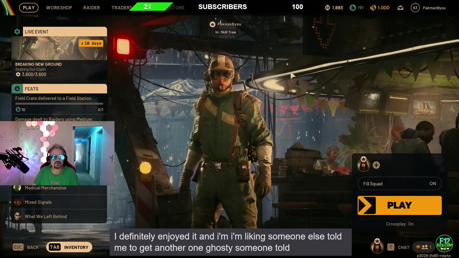Expand the FEATS panel header
The height and width of the screenshot is (258, 459).
coord(65,89)
